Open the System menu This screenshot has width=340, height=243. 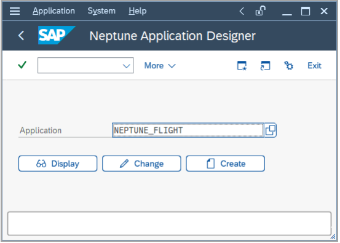101,11
